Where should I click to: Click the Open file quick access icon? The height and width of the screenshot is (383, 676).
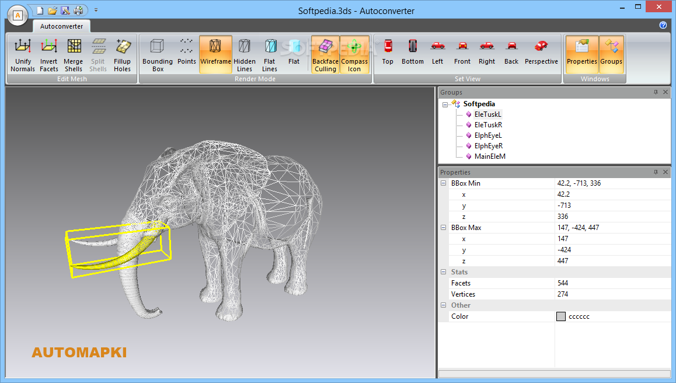click(x=53, y=10)
